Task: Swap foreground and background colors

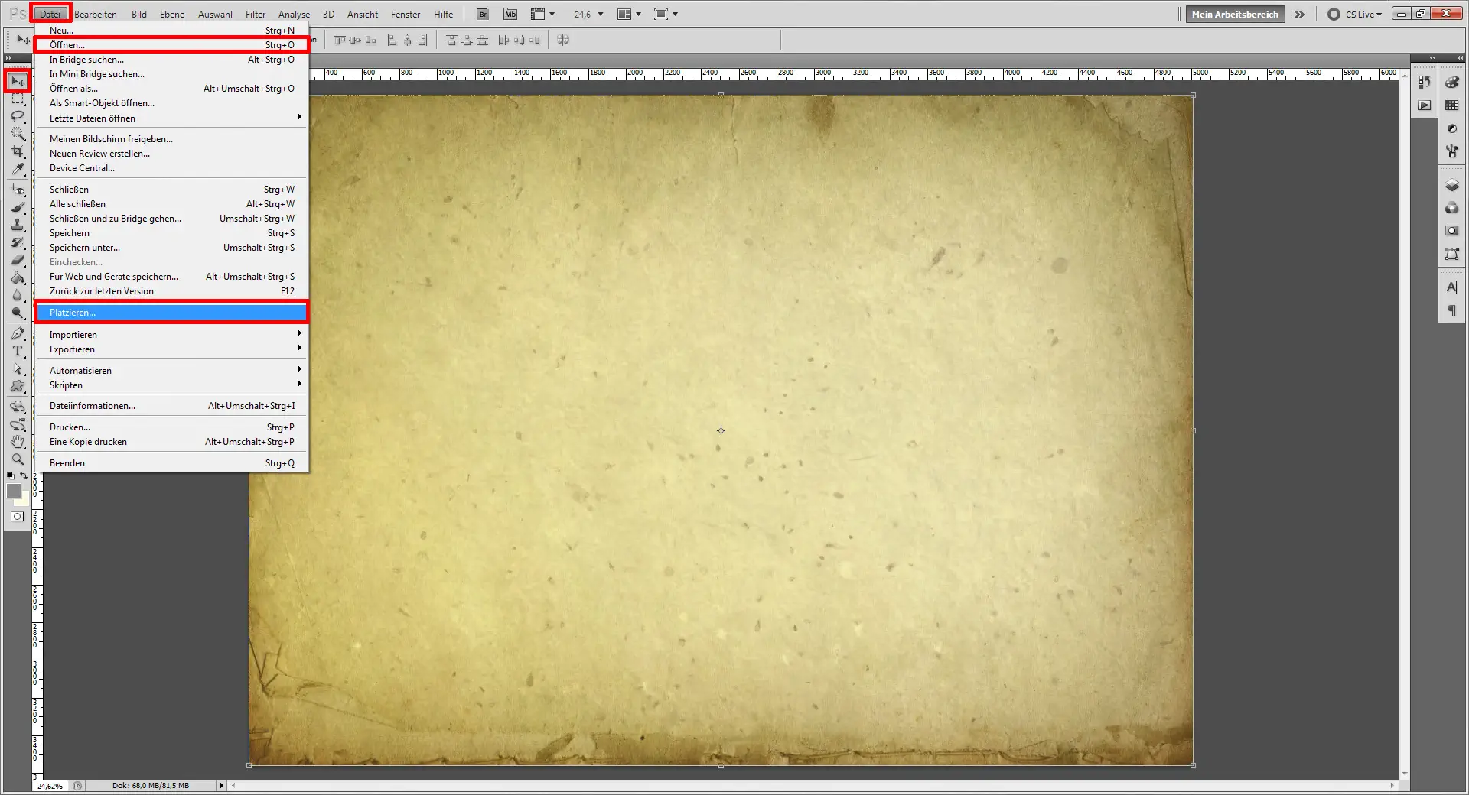Action: point(24,475)
